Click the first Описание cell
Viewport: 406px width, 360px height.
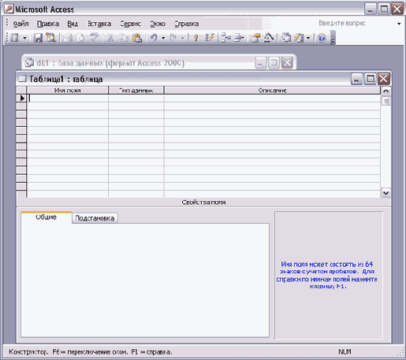[272, 98]
